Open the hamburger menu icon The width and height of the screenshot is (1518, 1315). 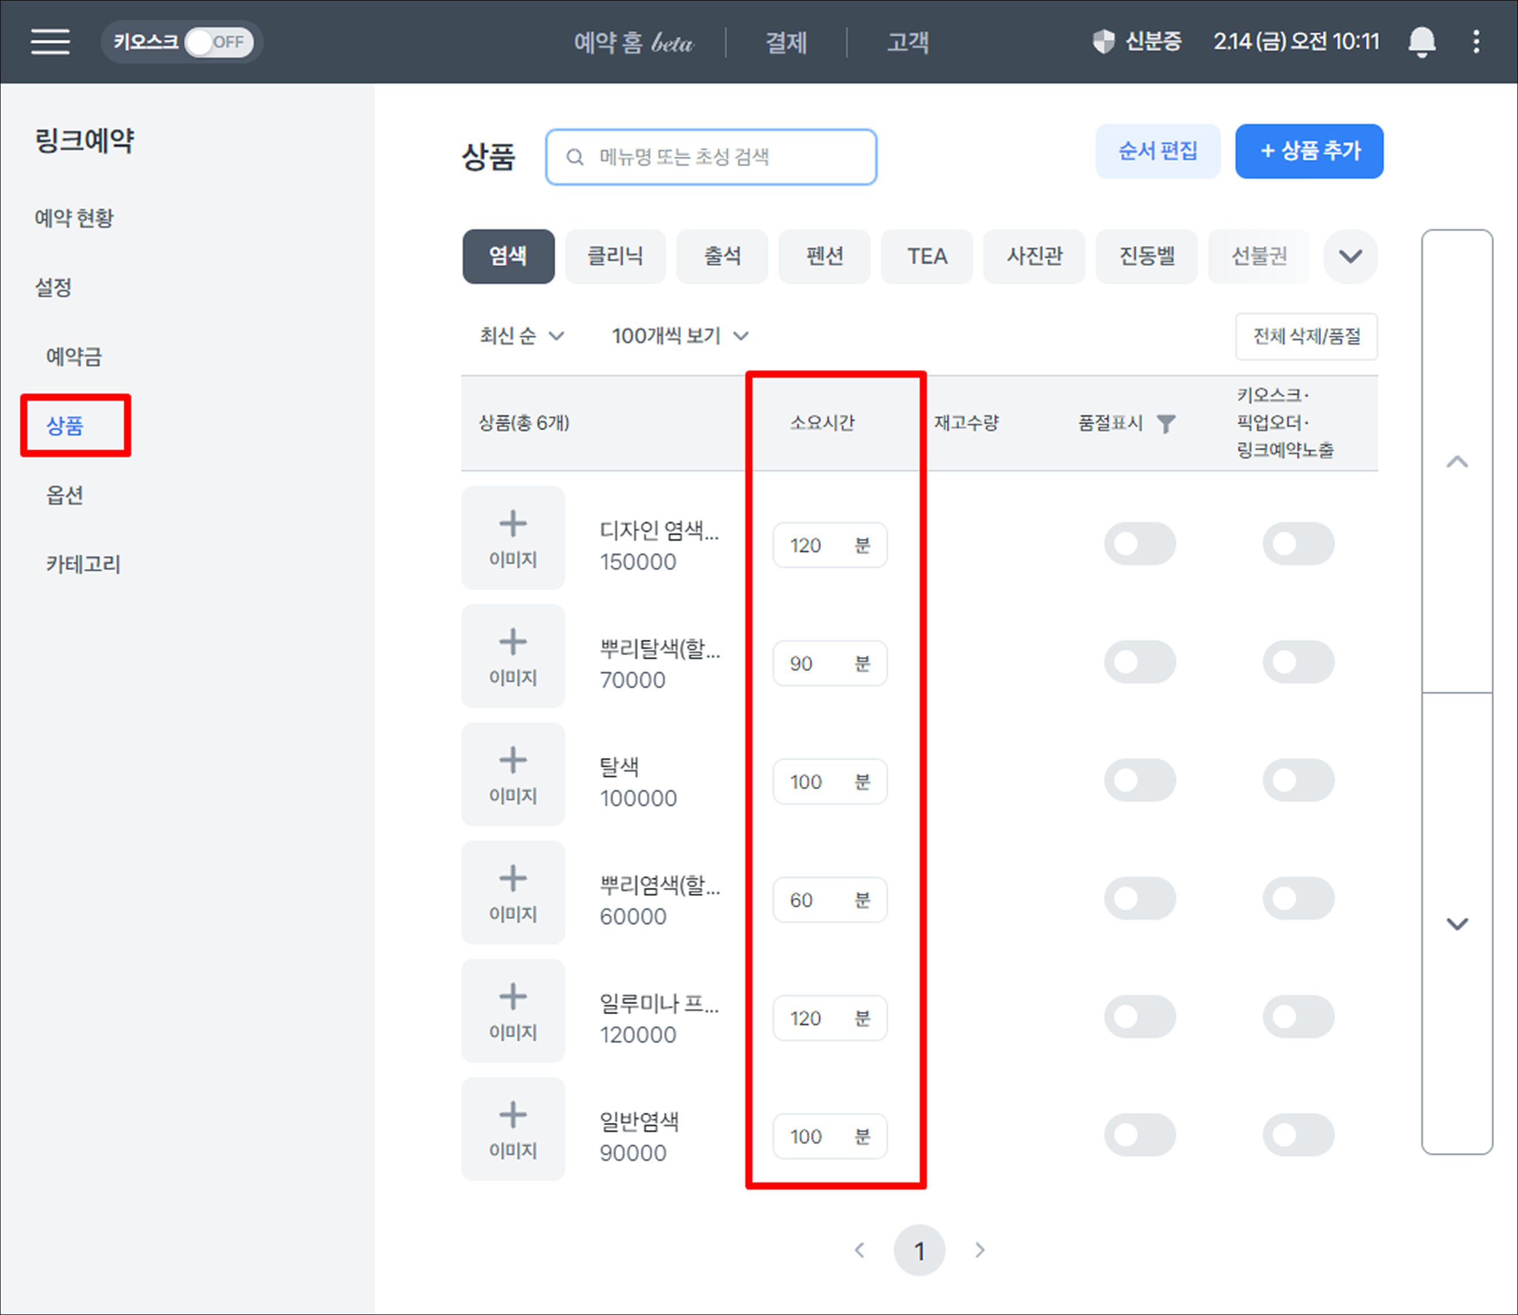click(50, 42)
